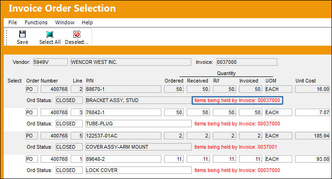Click the P/N field 88670-1
Viewport: 332px width, 179px height.
point(123,89)
